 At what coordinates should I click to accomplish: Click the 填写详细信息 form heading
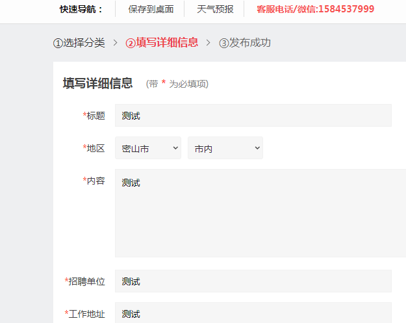[x=97, y=83]
